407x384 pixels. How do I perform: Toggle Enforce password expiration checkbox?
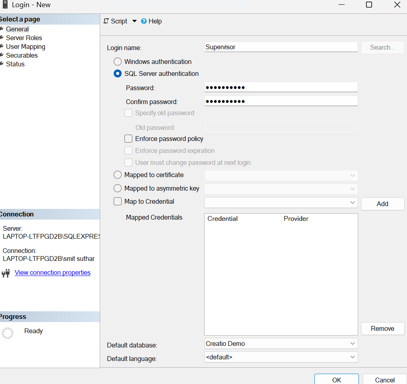[x=128, y=151]
